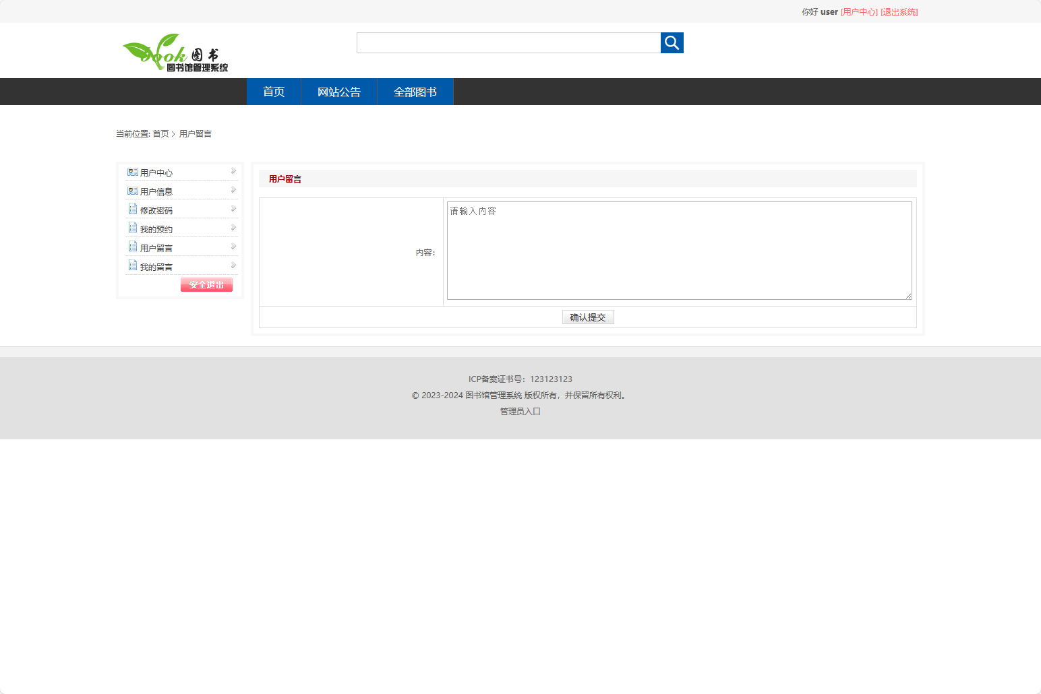1041x694 pixels.
Task: Click the 版权所有 copyright line in footer
Action: coord(520,396)
